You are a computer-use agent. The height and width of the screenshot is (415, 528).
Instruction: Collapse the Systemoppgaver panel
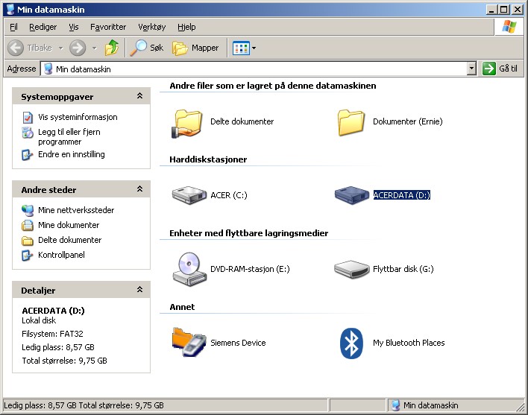tap(139, 96)
